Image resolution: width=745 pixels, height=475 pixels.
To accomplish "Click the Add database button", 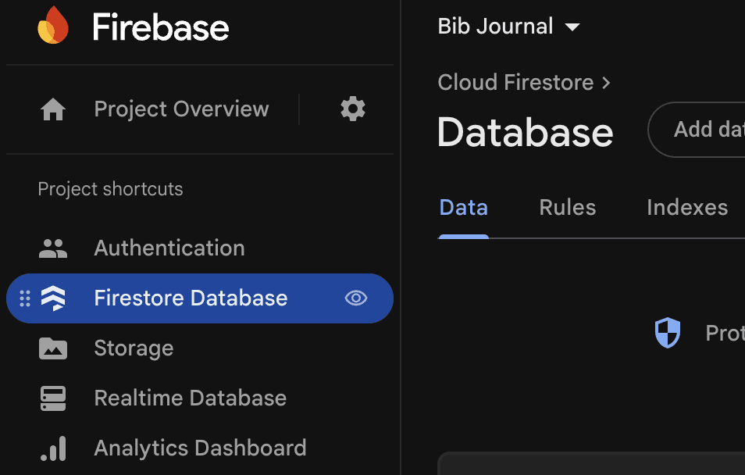I will 697,130.
